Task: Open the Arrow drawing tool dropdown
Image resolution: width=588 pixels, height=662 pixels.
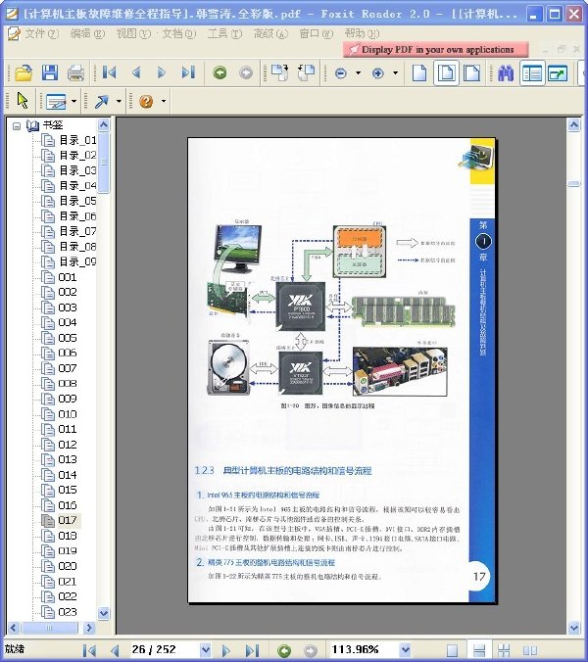Action: click(119, 101)
